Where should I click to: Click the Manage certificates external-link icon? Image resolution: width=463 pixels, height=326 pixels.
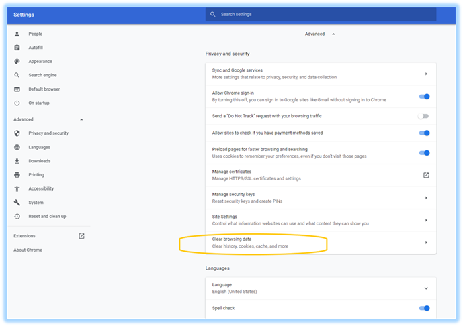(x=426, y=175)
